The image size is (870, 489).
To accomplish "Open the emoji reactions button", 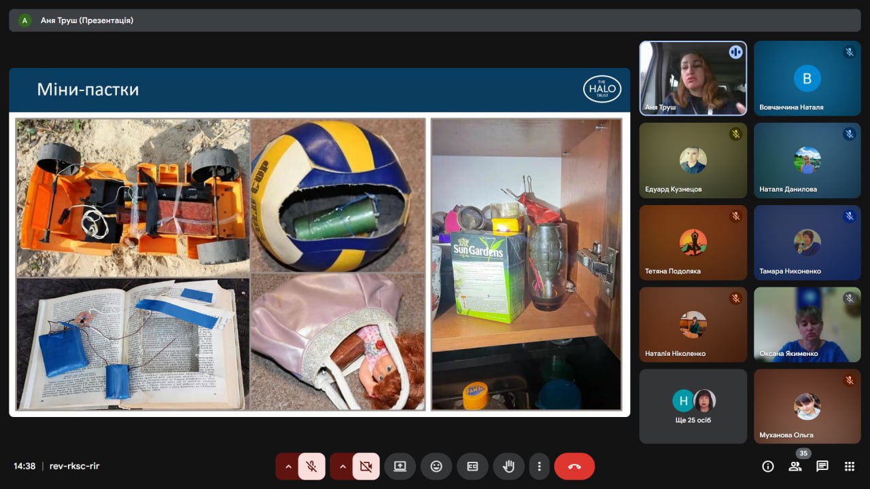I will click(436, 467).
